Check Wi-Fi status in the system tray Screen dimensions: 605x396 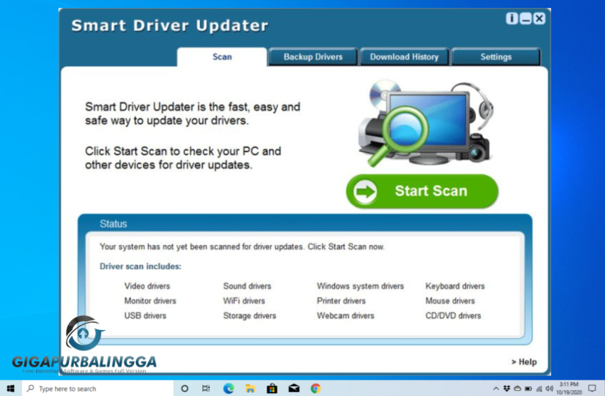coord(538,387)
